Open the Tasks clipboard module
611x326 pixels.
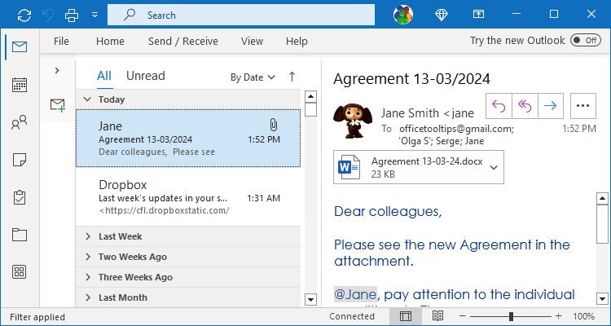coord(20,197)
